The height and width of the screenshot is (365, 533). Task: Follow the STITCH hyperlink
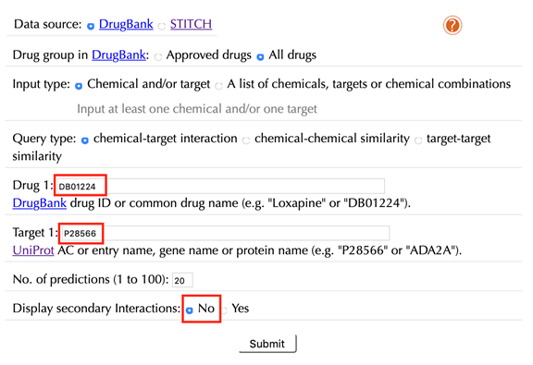coord(191,24)
